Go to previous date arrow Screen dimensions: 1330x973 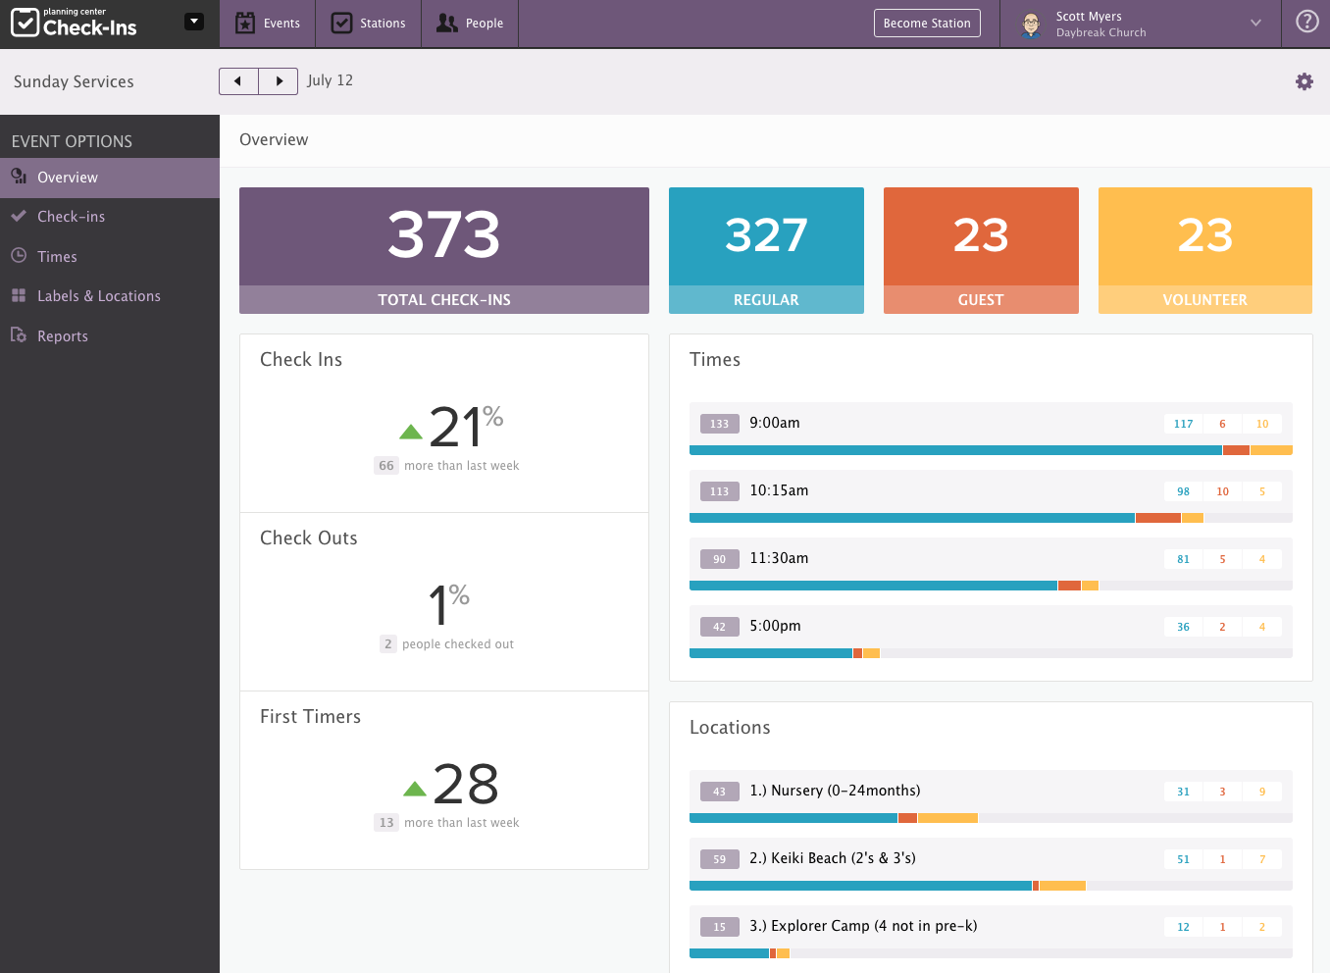click(x=238, y=81)
